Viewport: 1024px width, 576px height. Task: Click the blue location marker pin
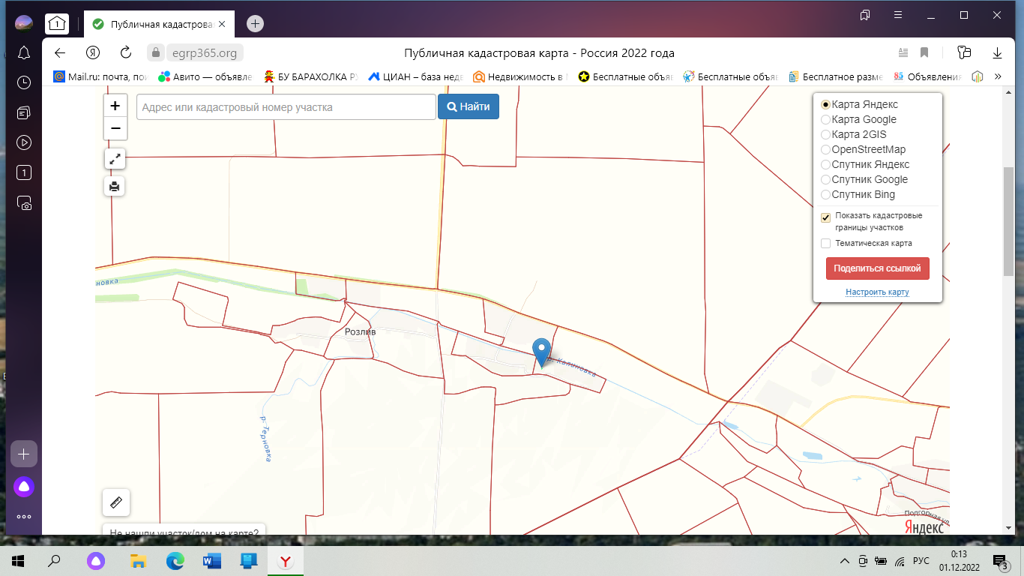click(541, 351)
